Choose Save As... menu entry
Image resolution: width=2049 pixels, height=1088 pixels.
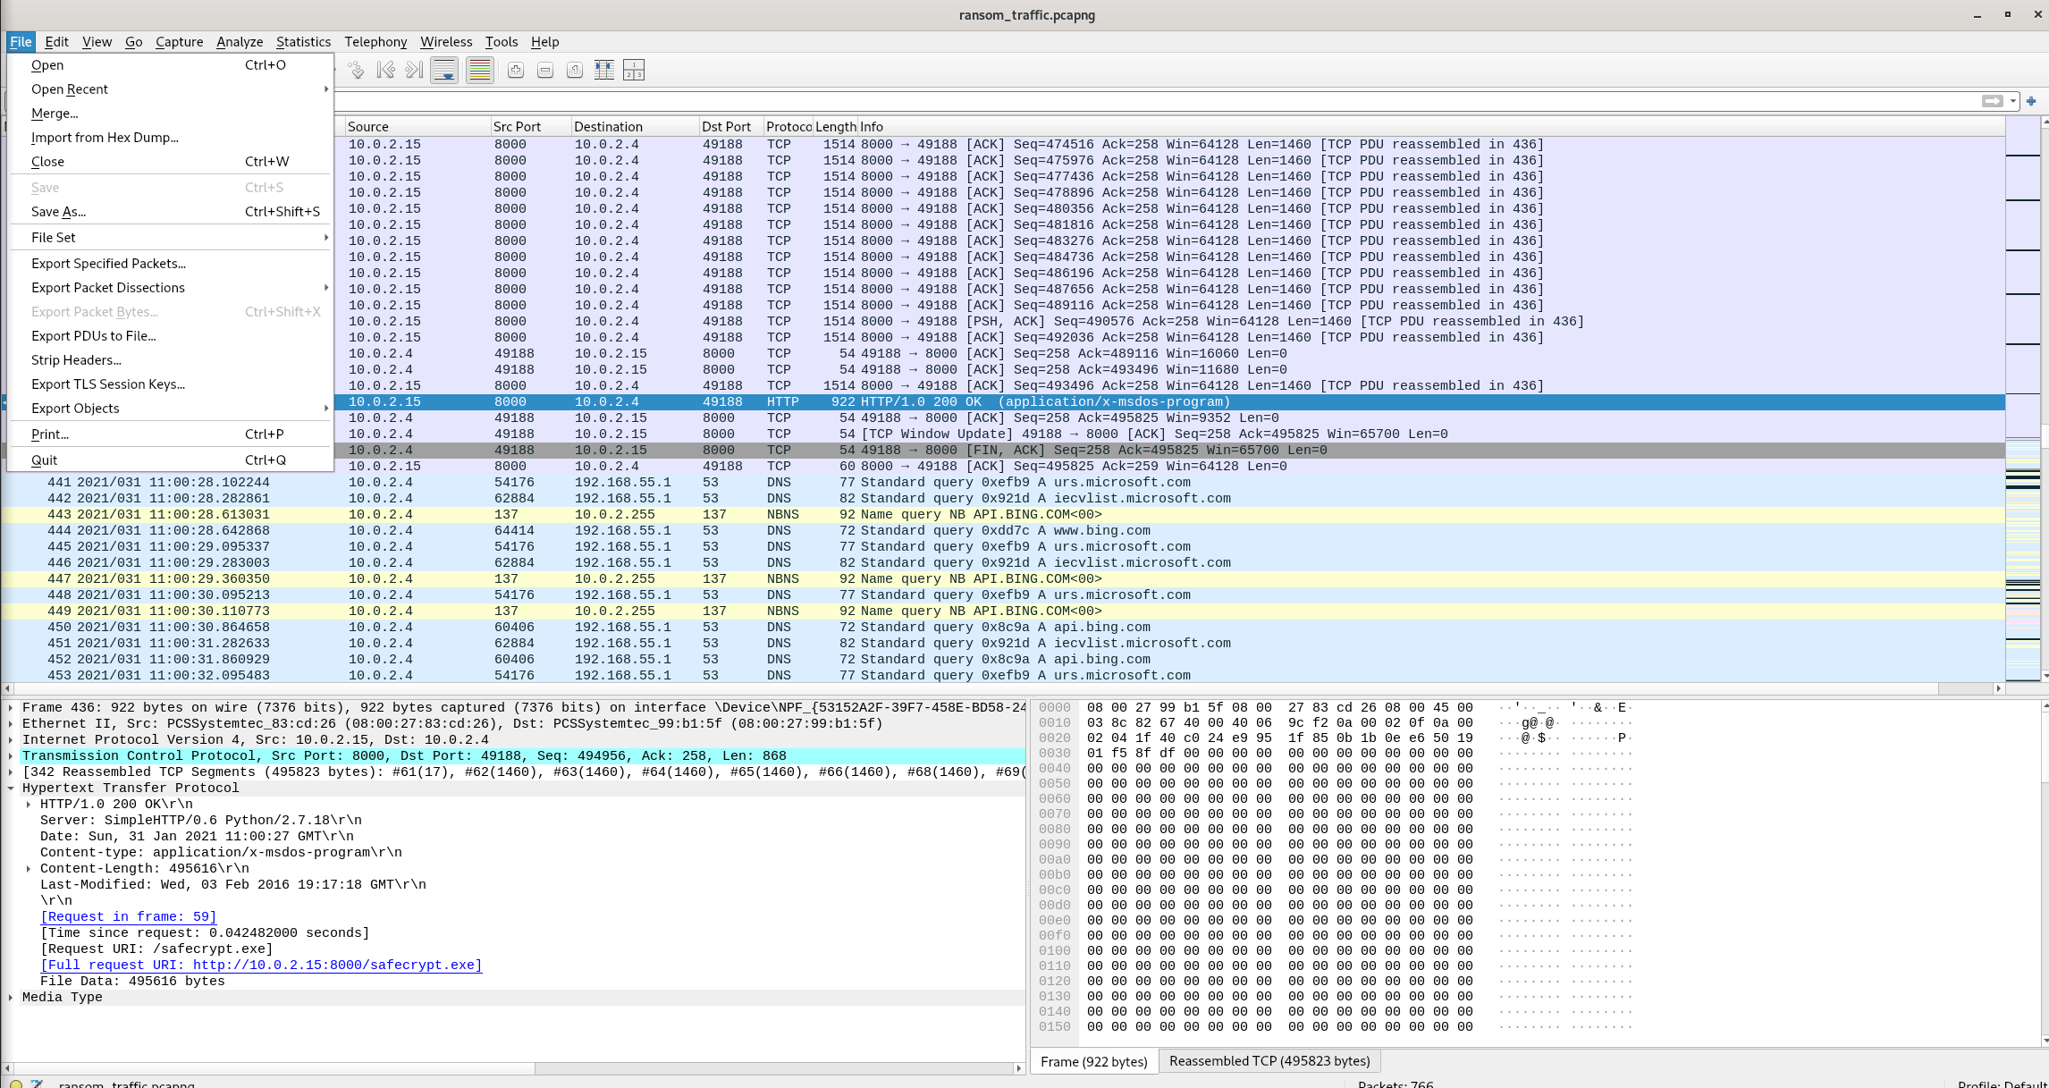coord(170,212)
